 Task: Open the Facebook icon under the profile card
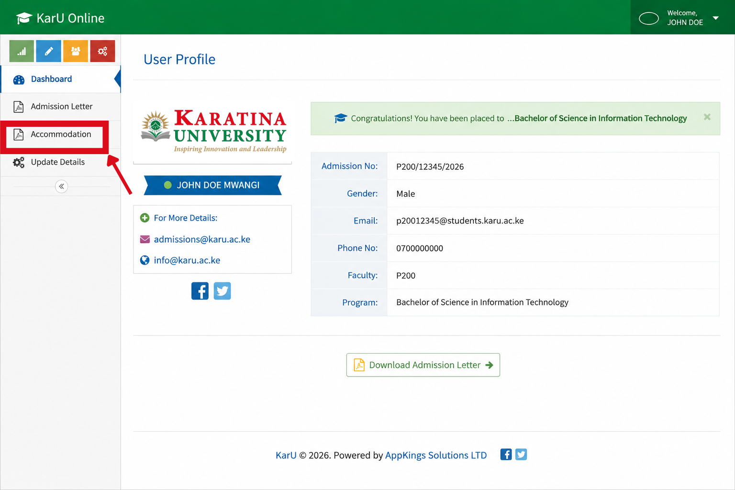pos(200,291)
